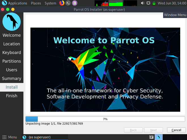The image size is (187, 140).
Task: Click the Window Menu tooltip label
Action: [175, 15]
